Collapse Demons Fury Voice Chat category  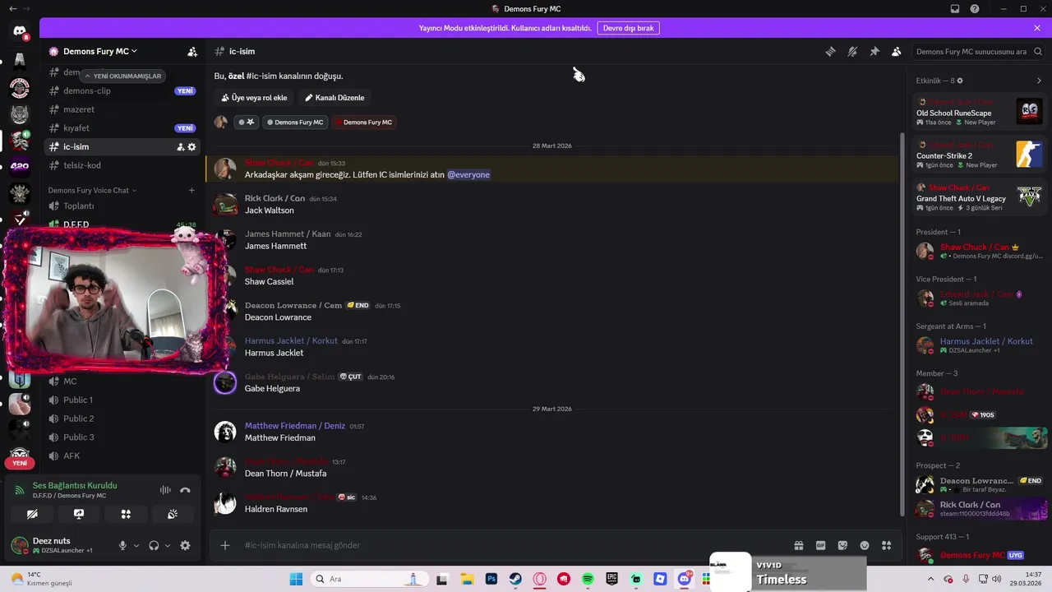92,190
